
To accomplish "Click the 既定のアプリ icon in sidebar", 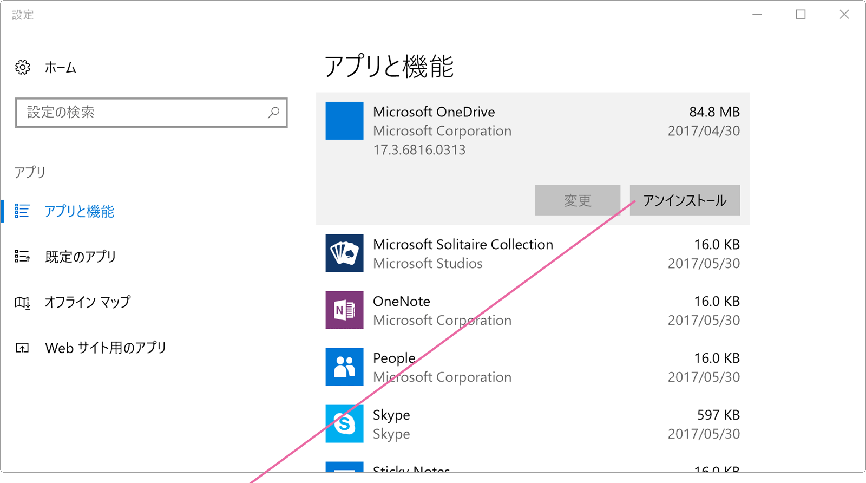I will (22, 256).
